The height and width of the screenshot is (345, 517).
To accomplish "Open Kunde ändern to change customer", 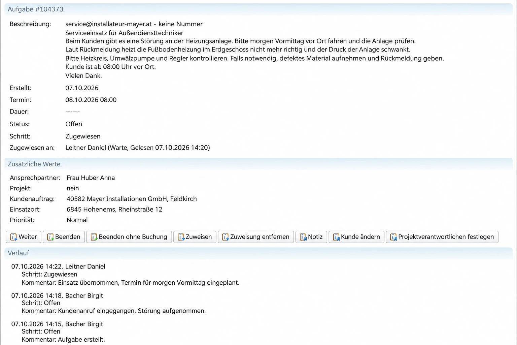I will coord(356,237).
